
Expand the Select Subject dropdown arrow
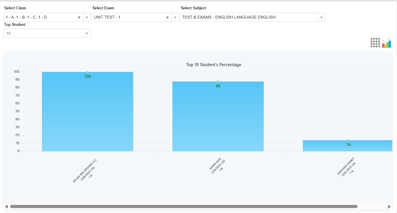(321, 17)
